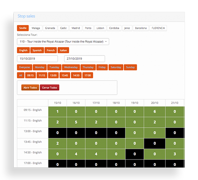Click the Cerrar Todos button
The image size is (198, 180).
[x=50, y=87]
